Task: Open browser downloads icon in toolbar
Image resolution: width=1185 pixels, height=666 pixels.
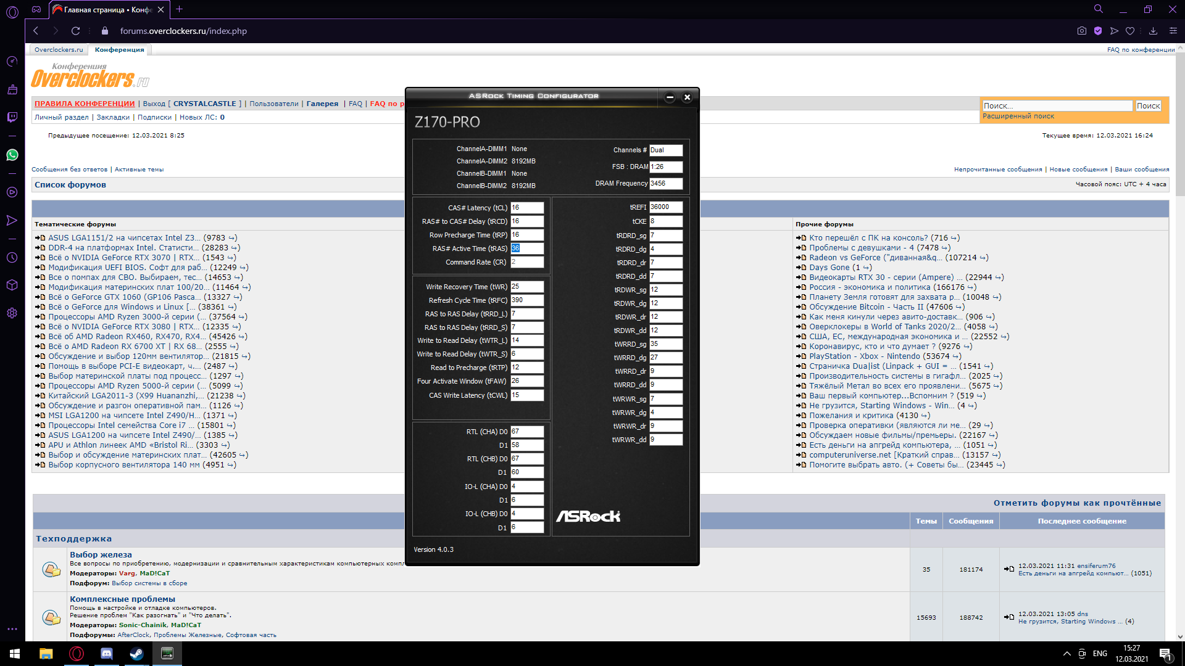Action: pos(1153,31)
